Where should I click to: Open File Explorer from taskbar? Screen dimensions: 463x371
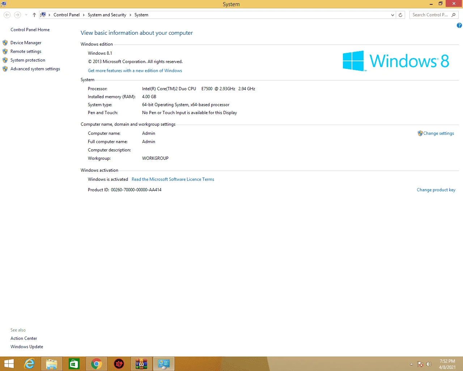(51, 364)
